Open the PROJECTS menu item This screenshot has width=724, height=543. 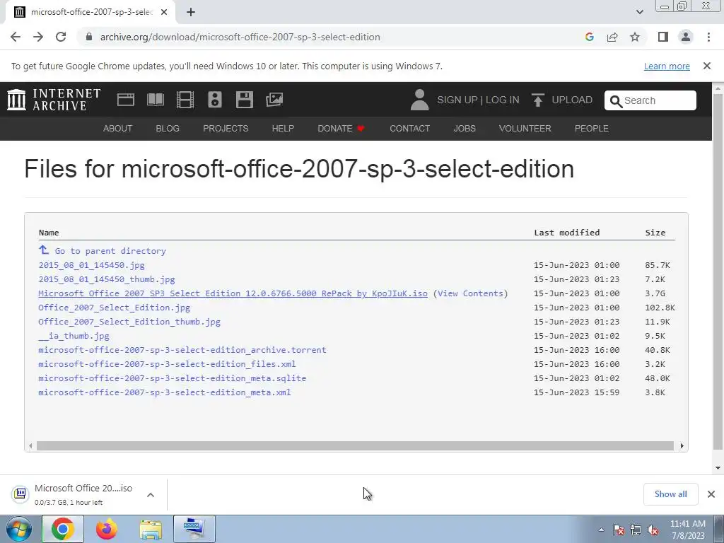click(x=226, y=129)
